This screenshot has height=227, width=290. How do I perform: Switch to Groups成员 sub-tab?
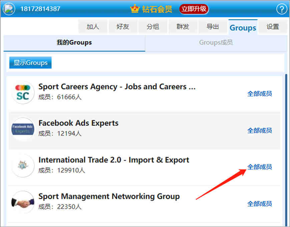pos(216,43)
